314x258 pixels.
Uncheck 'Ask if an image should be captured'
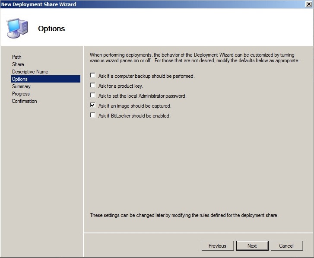pos(92,105)
